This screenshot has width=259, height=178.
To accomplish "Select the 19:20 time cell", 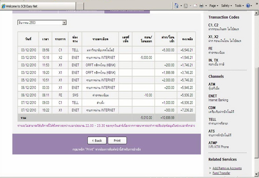I will tap(45, 73).
